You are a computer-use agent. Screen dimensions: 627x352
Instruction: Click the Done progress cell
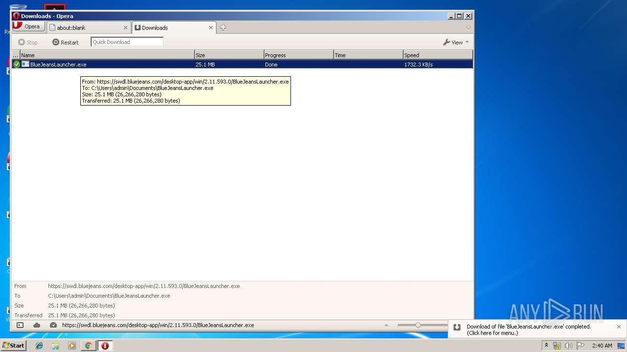(x=271, y=65)
